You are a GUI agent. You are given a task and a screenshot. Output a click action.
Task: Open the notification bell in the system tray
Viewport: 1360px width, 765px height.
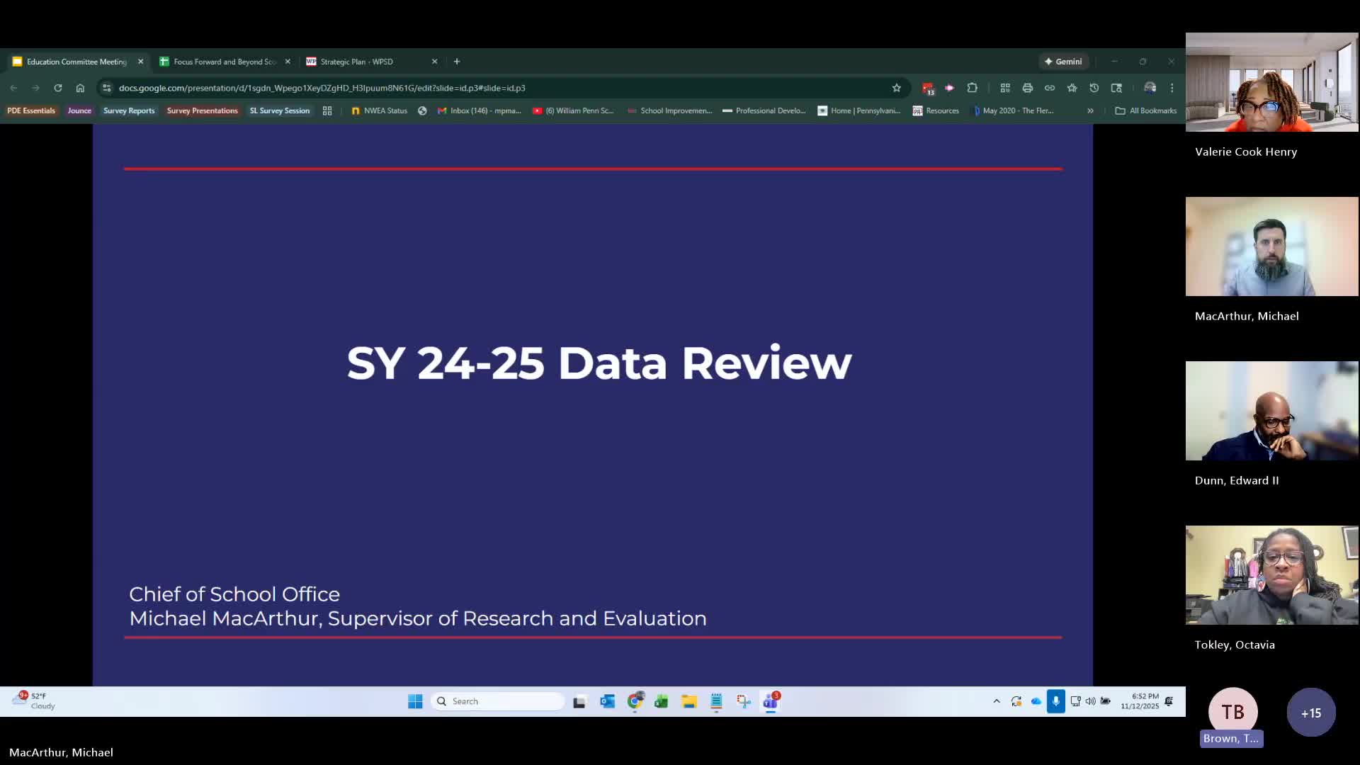point(1169,701)
